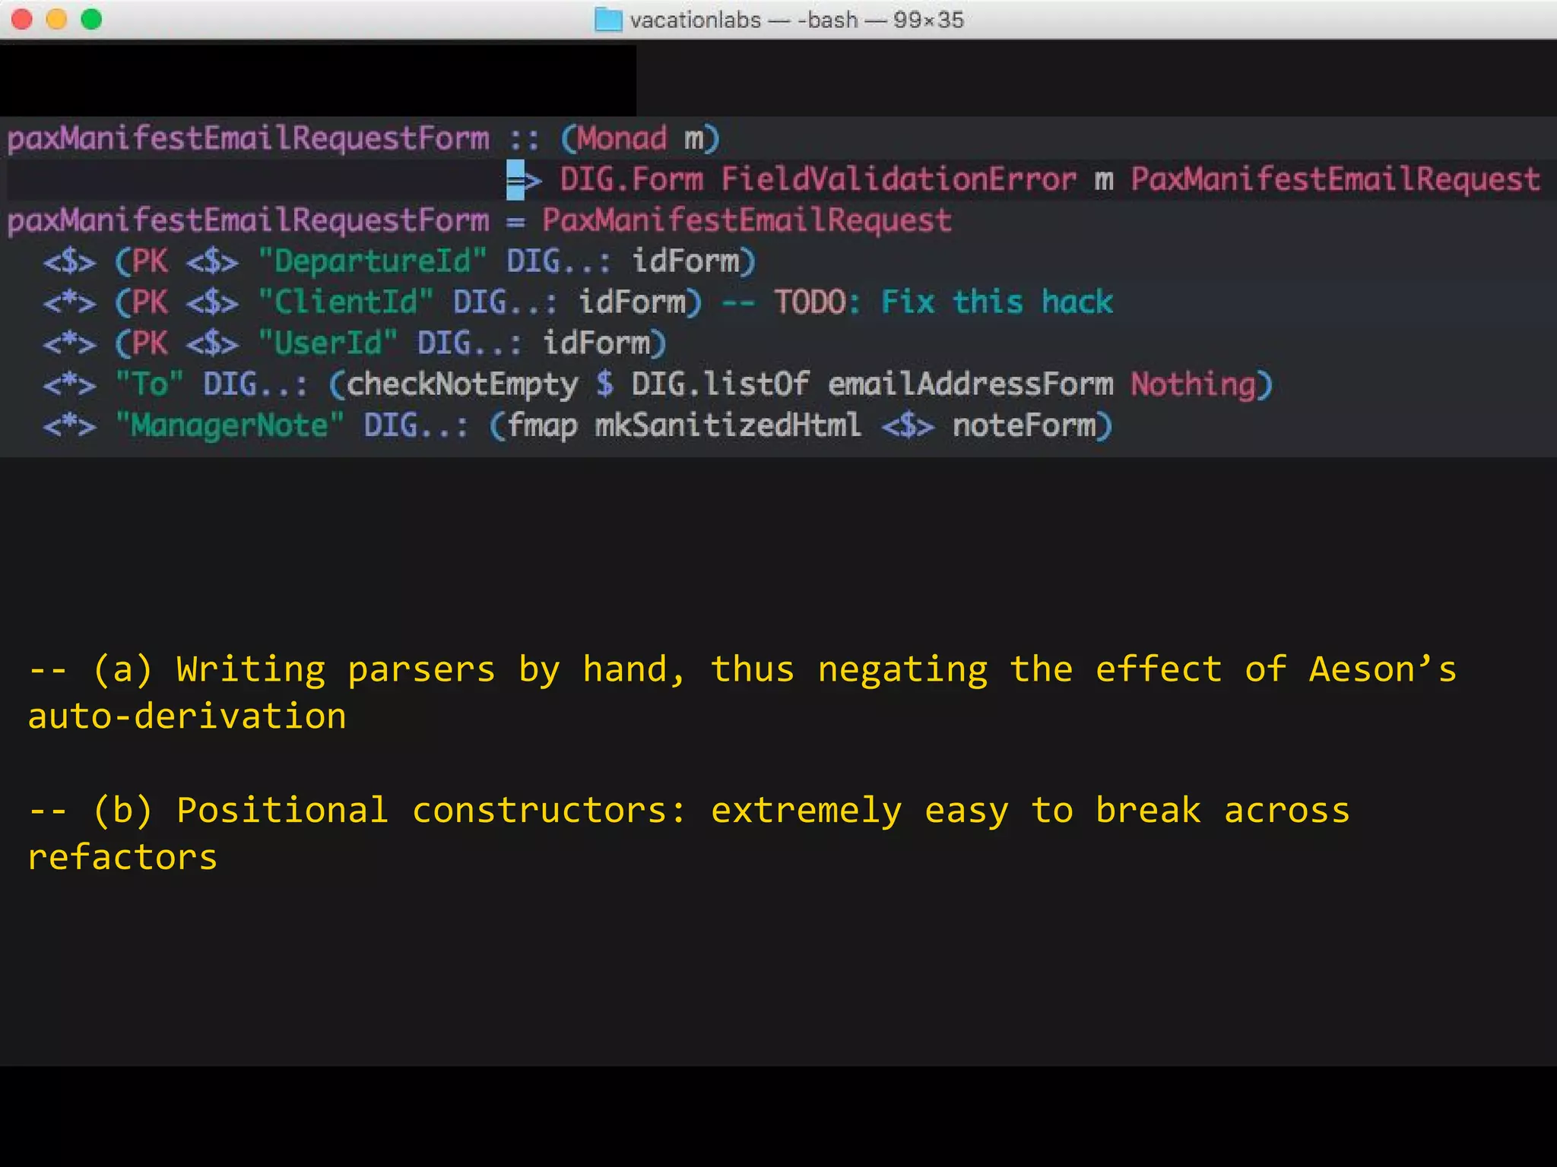Click 'emailAddressForm' identifier

coord(970,384)
